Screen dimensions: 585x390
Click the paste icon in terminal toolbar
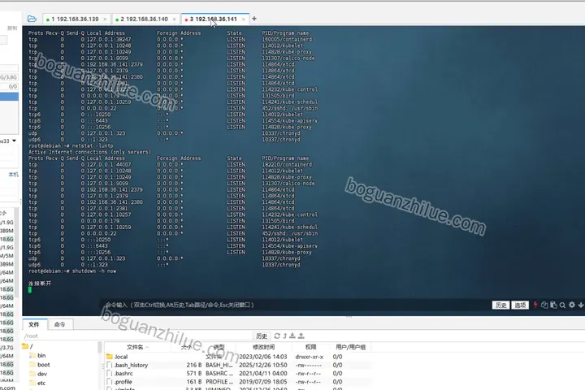coord(553,305)
